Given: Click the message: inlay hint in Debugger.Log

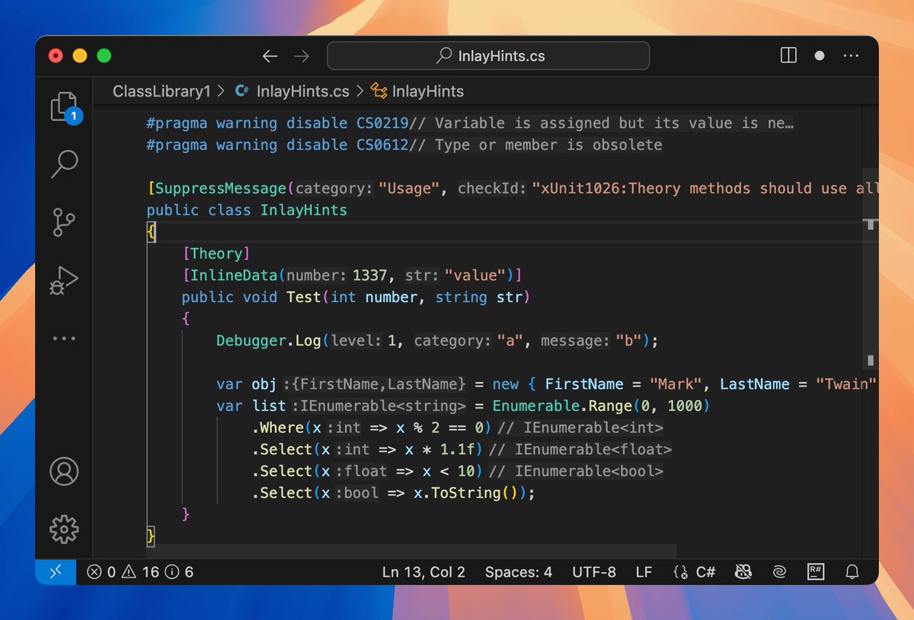Looking at the screenshot, I should 576,341.
